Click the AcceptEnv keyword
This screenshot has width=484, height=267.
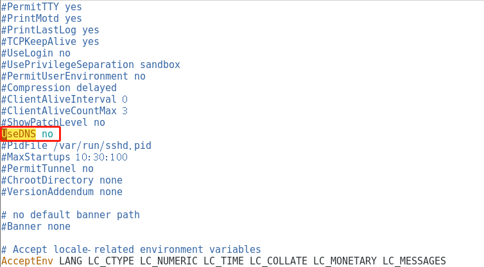tap(27, 261)
